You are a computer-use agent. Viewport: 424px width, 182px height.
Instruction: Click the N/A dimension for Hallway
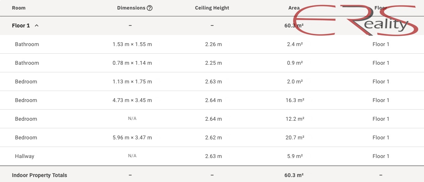pos(132,156)
